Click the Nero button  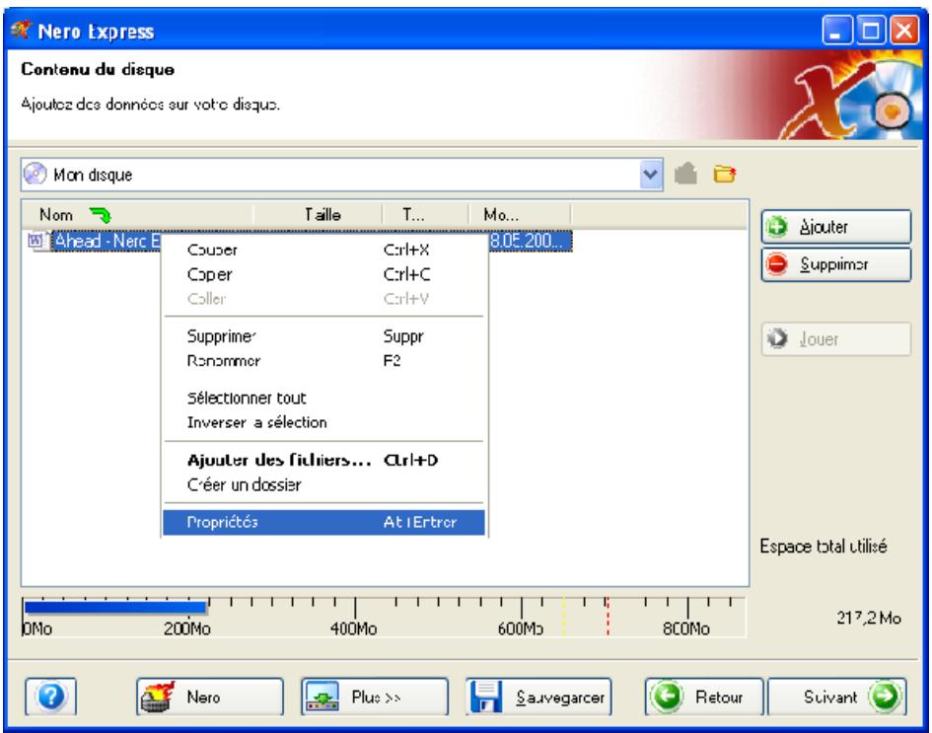pos(210,696)
